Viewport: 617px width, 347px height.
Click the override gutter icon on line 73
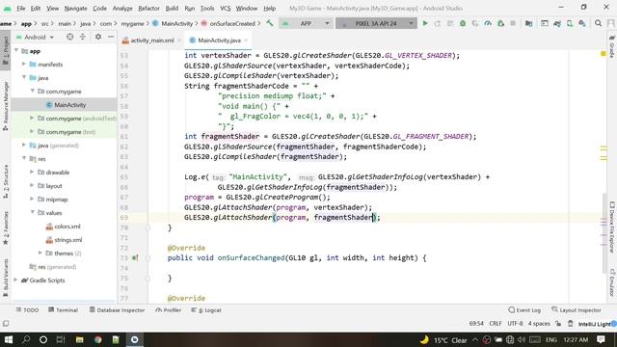[x=135, y=258]
